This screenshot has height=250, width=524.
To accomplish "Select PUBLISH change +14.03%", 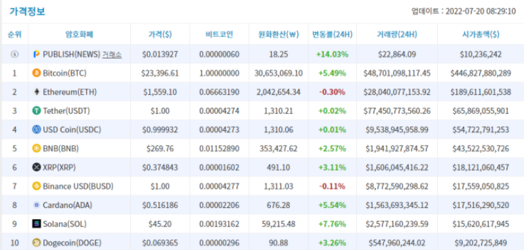I will tap(332, 54).
